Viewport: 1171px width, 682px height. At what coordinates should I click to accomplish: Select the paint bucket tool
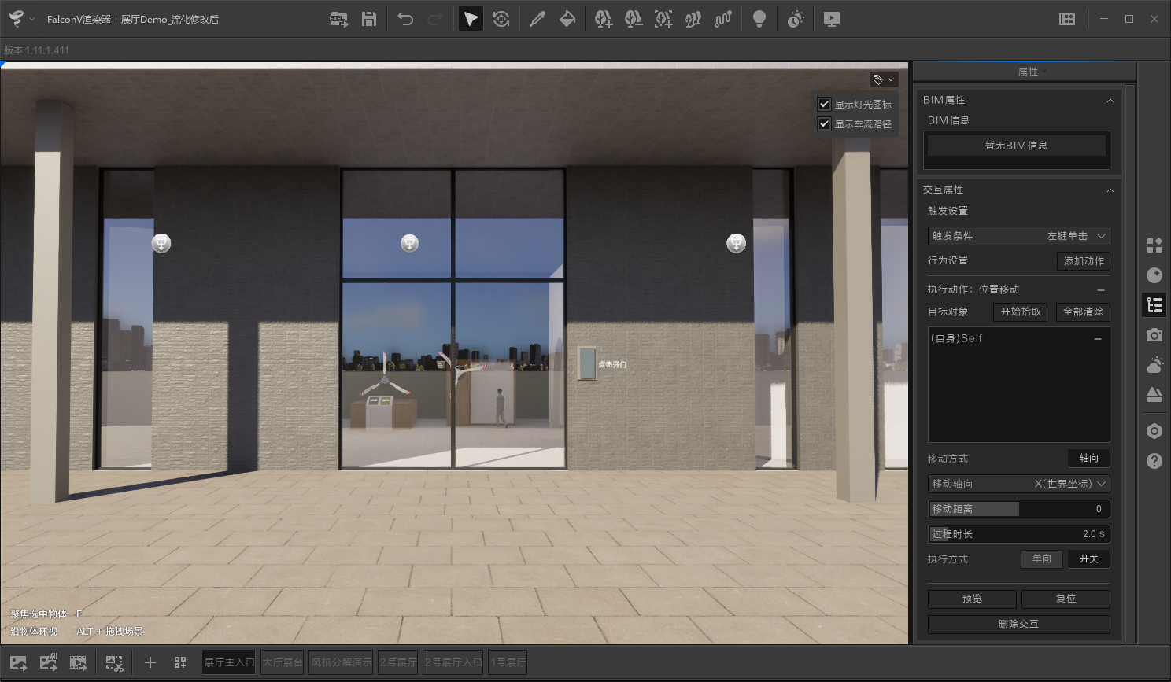click(567, 19)
